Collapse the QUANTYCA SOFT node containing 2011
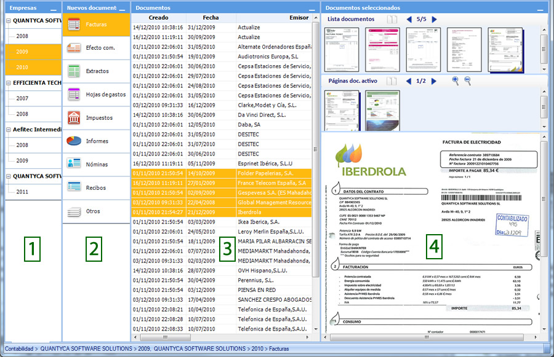The image size is (554, 357). (x=9, y=176)
